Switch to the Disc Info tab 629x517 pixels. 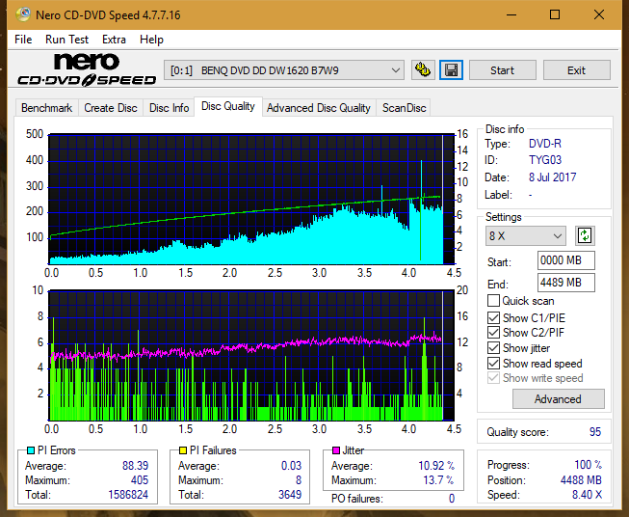click(169, 108)
